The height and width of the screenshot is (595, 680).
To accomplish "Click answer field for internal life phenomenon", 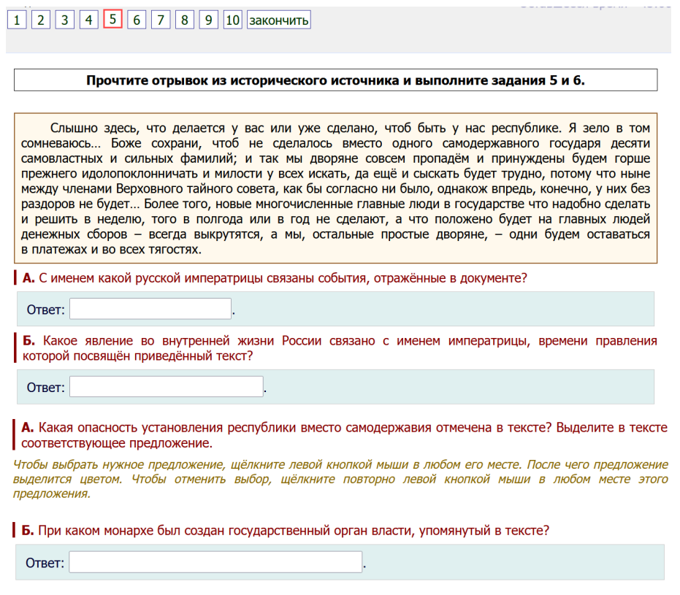I will [166, 387].
